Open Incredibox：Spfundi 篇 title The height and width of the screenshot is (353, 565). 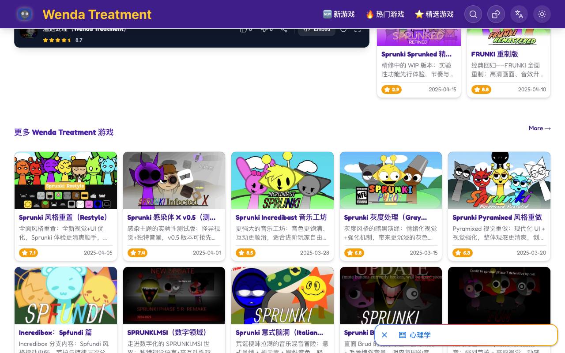pos(56,333)
